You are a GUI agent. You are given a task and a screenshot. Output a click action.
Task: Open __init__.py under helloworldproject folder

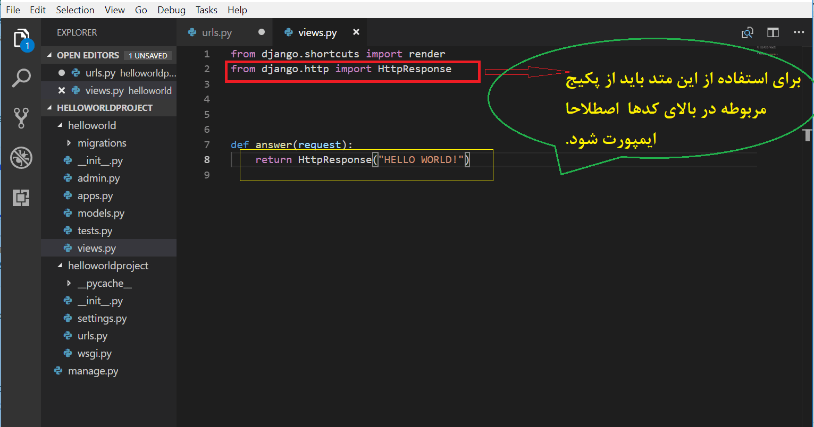click(x=108, y=301)
